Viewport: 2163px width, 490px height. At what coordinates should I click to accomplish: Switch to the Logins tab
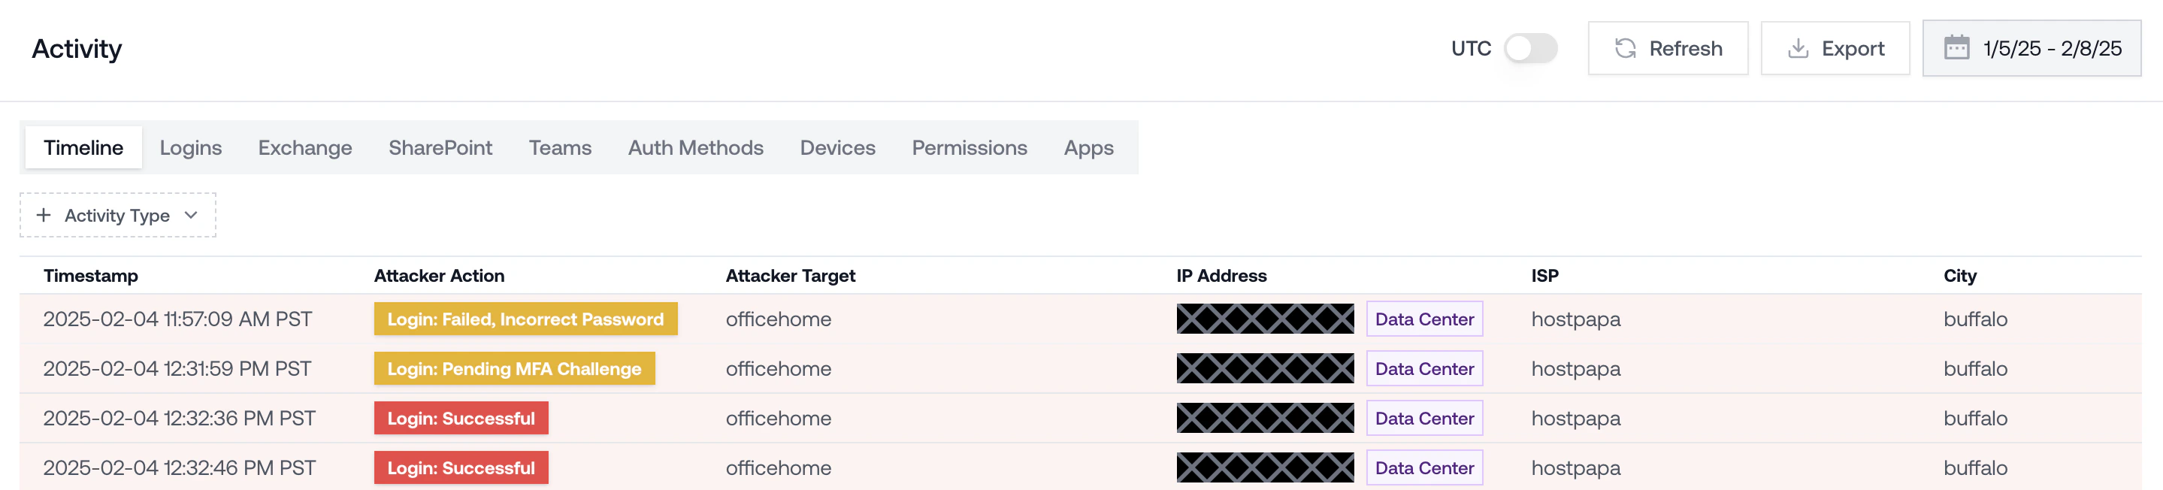(x=191, y=147)
